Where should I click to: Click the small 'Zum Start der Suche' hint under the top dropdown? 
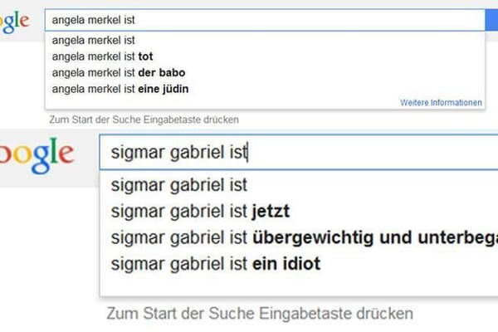click(144, 120)
